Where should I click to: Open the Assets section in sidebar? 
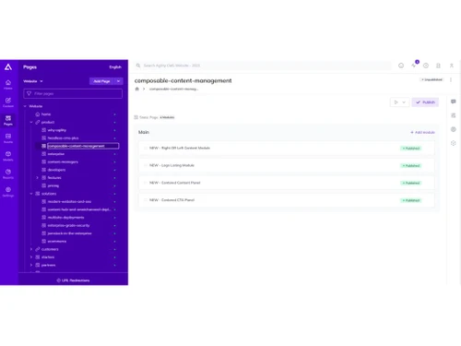(x=8, y=138)
